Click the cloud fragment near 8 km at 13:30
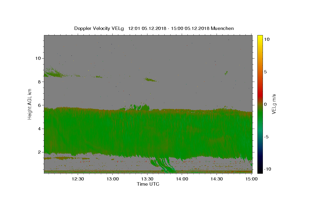 point(151,80)
